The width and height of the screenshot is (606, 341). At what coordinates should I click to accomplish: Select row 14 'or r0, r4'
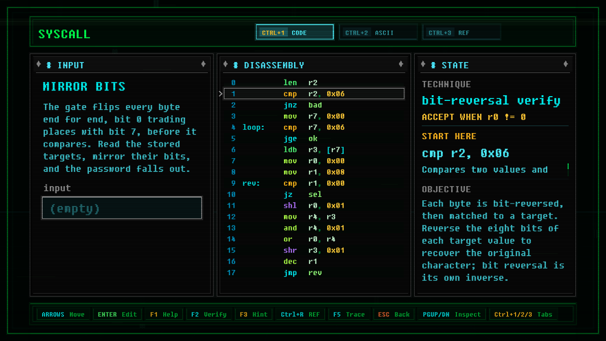click(314, 239)
